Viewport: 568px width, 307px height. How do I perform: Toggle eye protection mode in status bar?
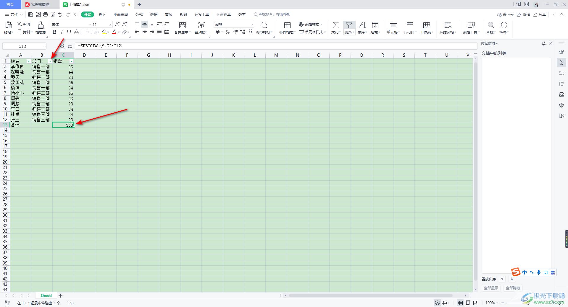pos(437,303)
